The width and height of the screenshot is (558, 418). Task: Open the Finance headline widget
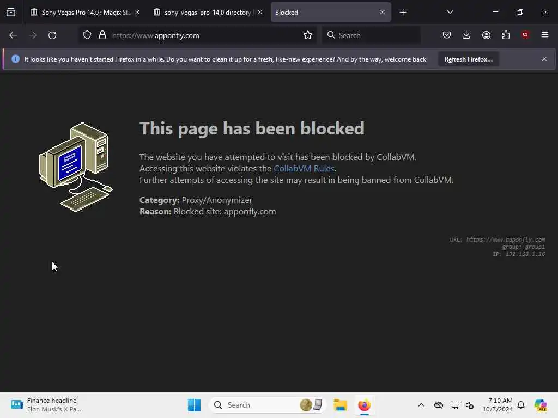point(46,405)
